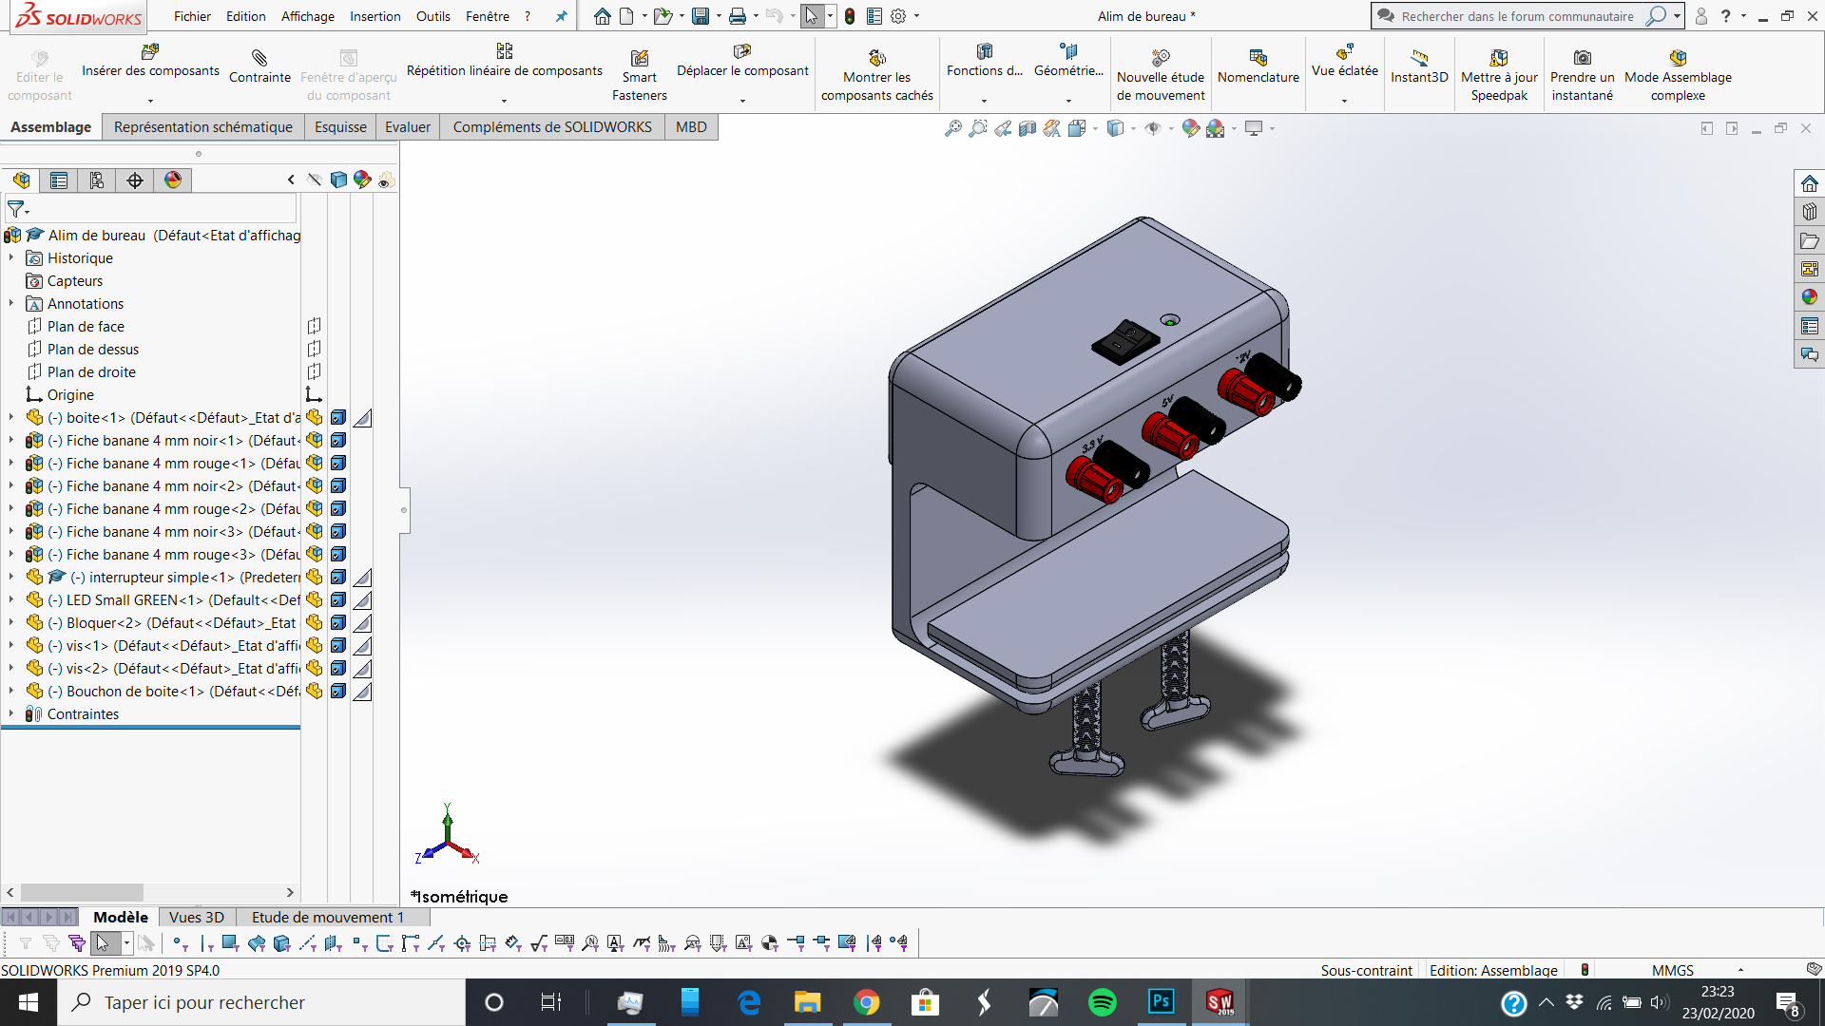Screen dimensions: 1825x1026
Task: Open Géométrie de référence dropdown arrow
Action: pos(1068,101)
